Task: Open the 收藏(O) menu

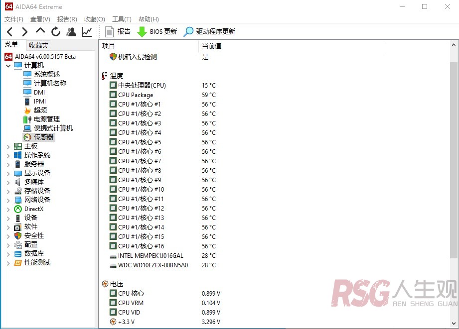Action: click(95, 19)
